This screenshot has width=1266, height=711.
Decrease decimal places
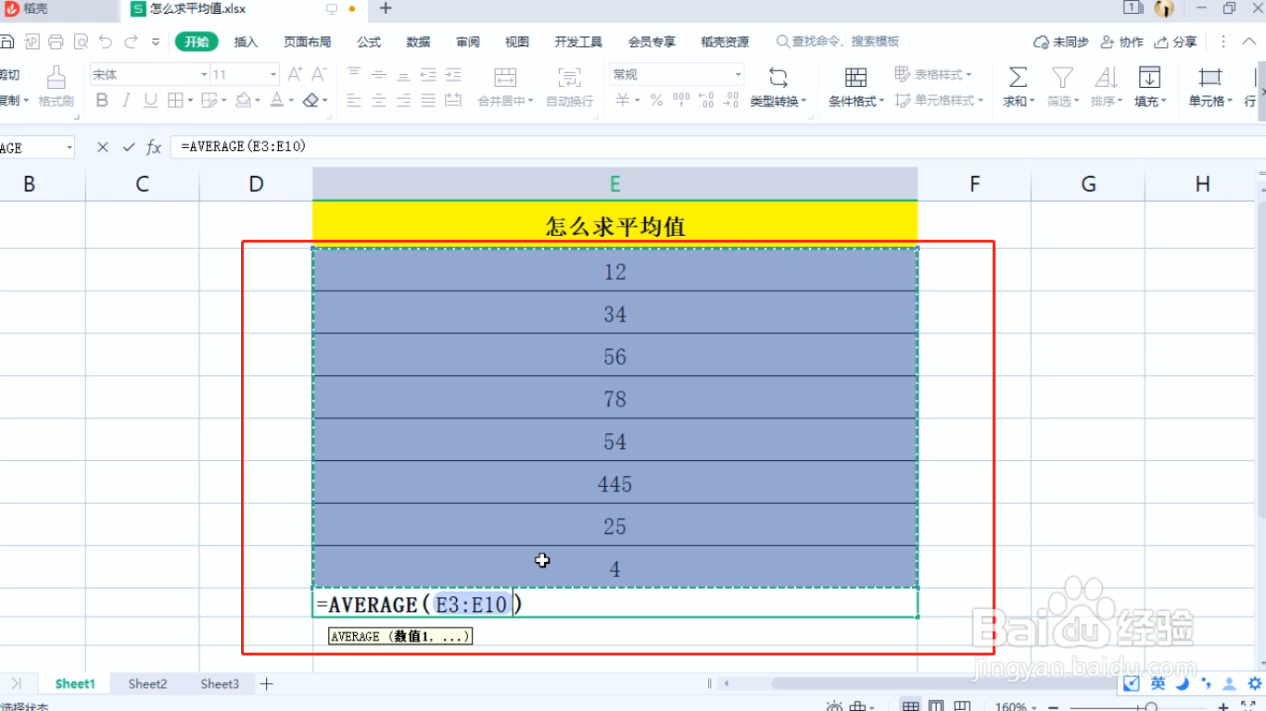tap(730, 100)
